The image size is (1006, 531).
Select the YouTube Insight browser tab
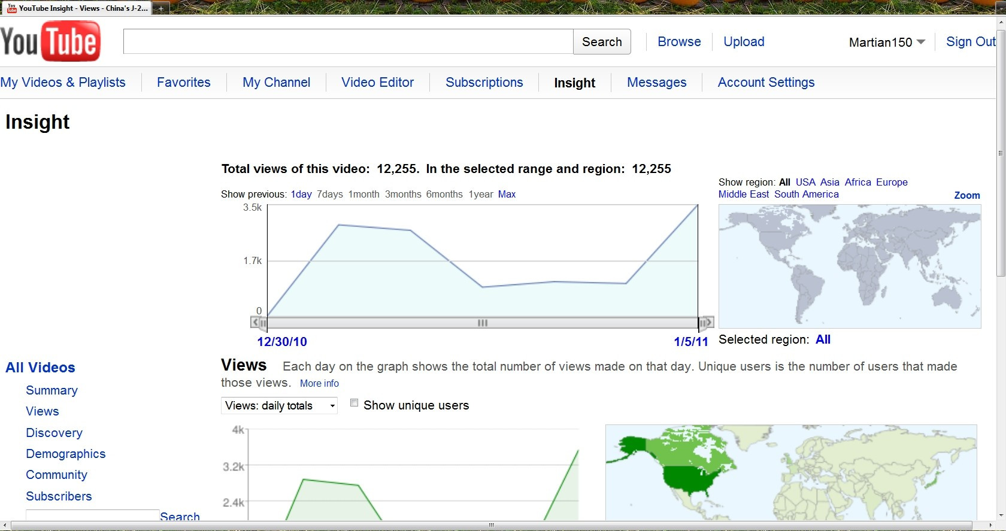point(78,8)
